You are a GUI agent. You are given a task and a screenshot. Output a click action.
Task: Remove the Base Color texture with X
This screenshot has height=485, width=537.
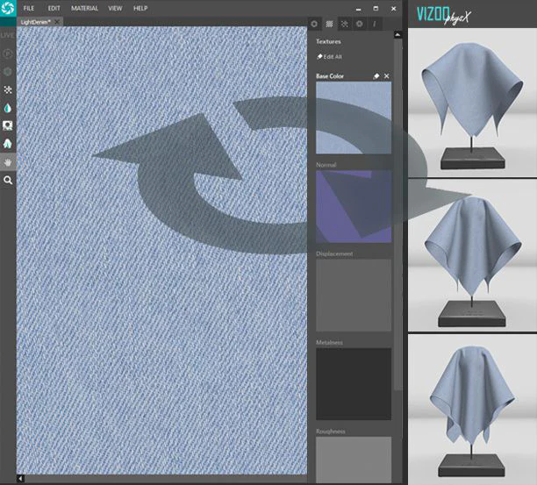(x=387, y=76)
